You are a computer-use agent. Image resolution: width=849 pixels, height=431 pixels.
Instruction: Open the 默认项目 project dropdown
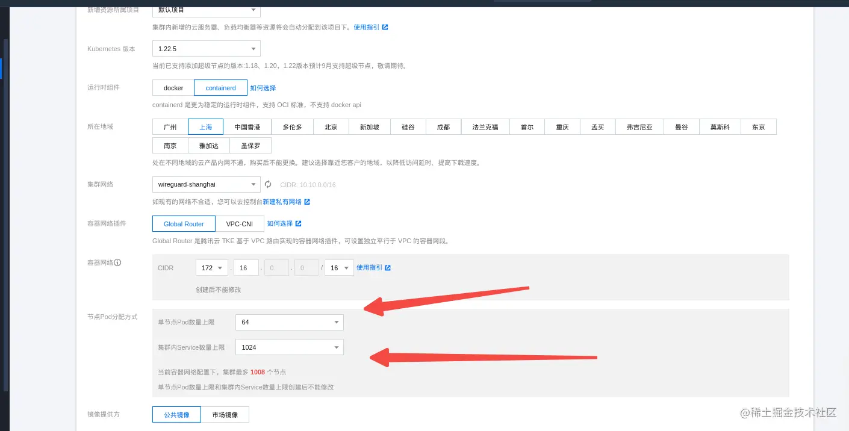(207, 10)
